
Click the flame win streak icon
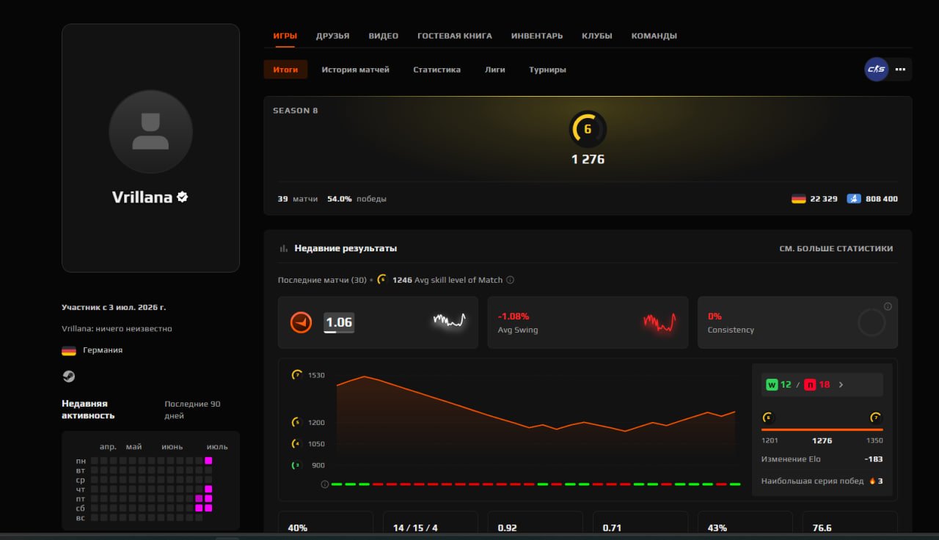pyautogui.click(x=872, y=481)
